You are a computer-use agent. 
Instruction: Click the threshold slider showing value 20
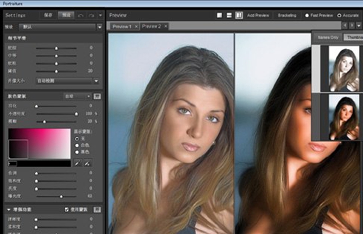coord(56,71)
